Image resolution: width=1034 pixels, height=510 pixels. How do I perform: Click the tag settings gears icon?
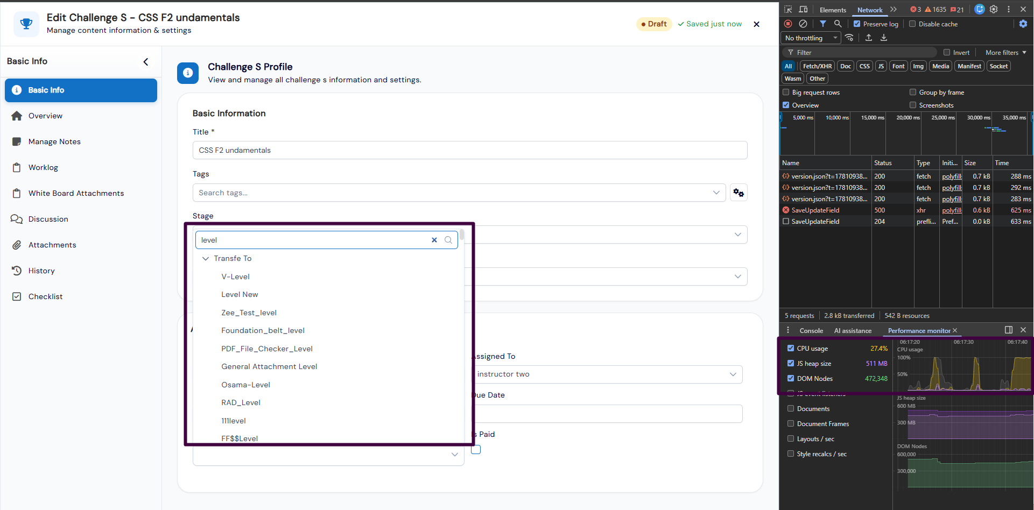tap(738, 193)
